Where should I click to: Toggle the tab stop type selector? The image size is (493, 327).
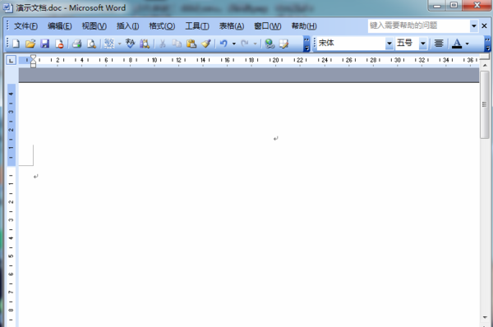click(x=11, y=60)
